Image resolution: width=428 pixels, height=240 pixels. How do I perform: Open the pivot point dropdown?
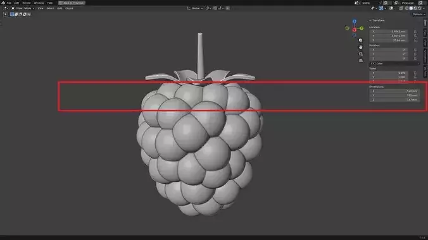(x=208, y=8)
